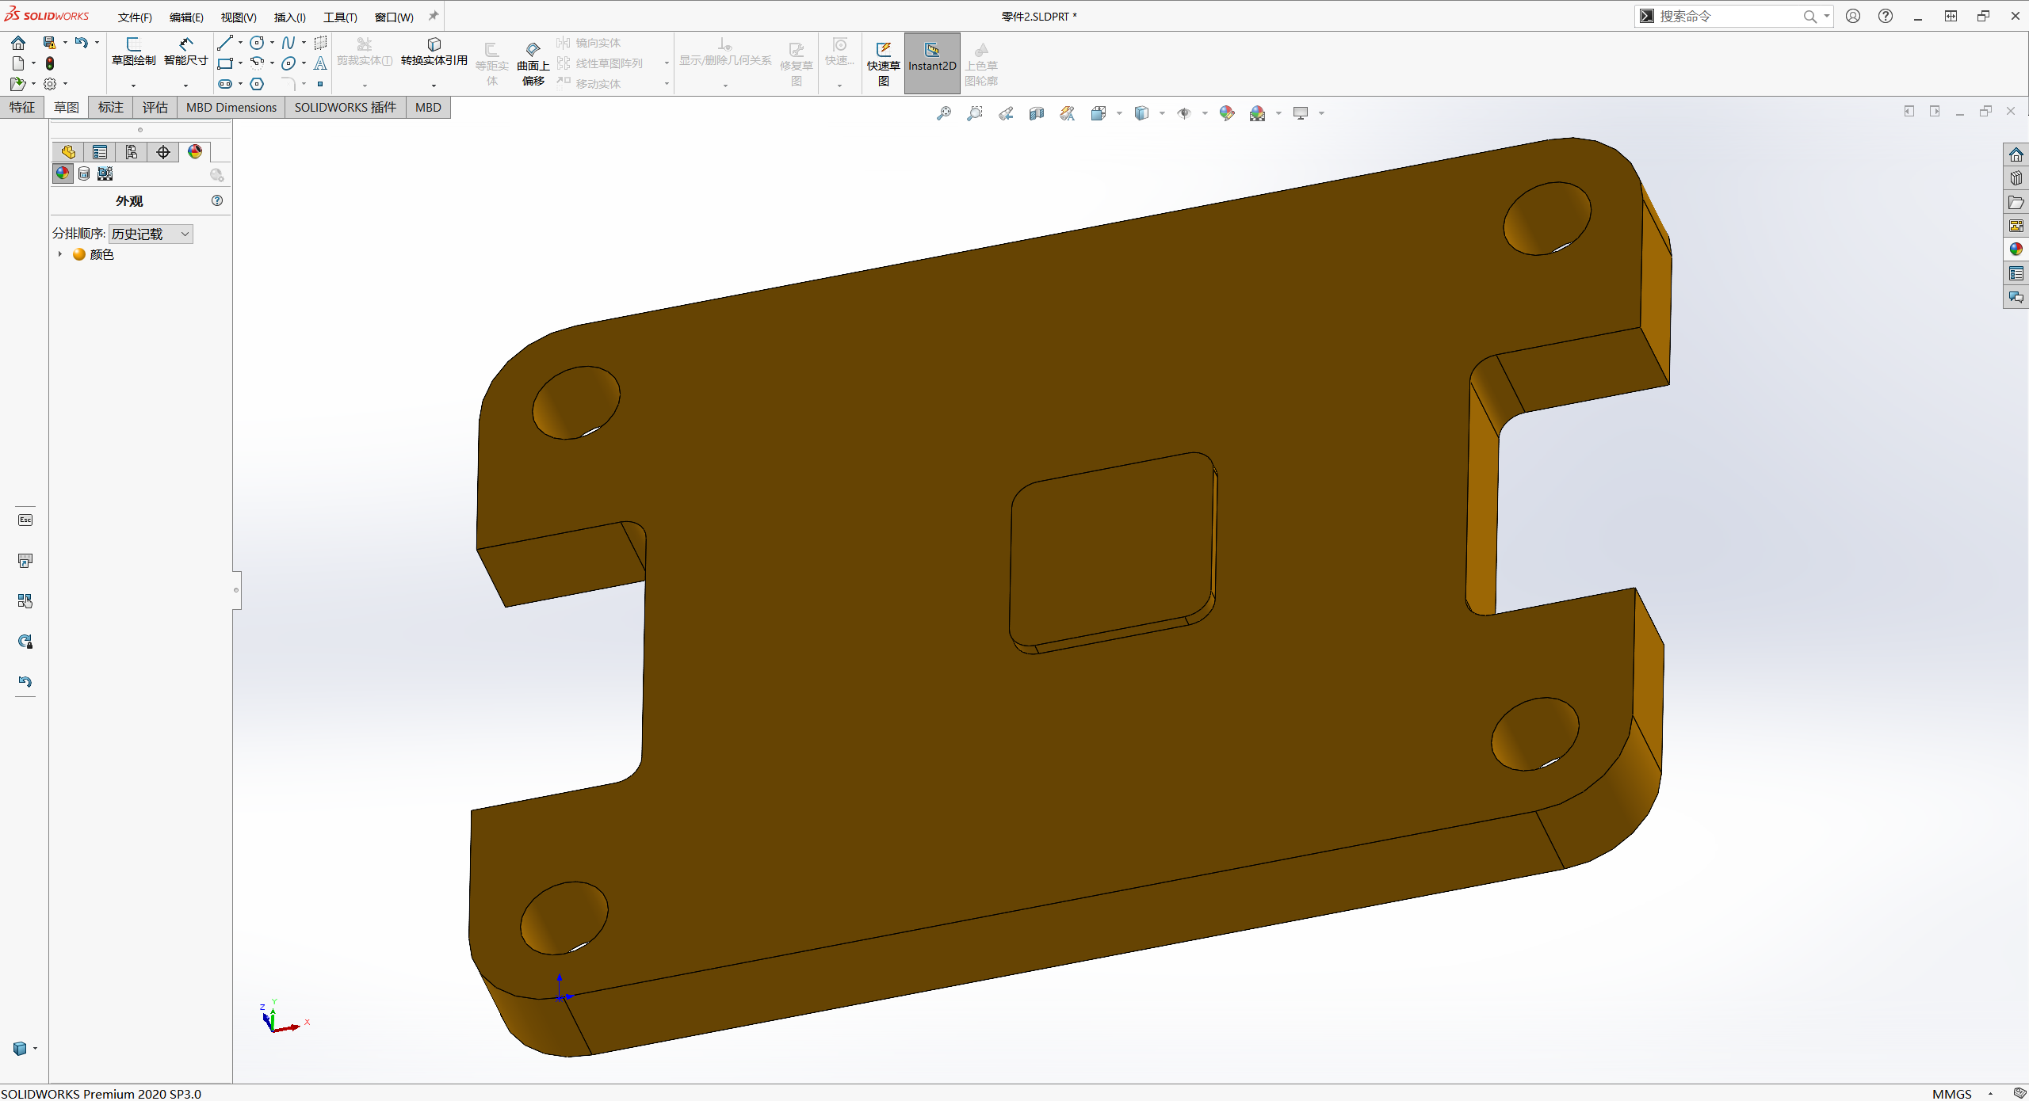Click the Save document icon

click(x=49, y=43)
